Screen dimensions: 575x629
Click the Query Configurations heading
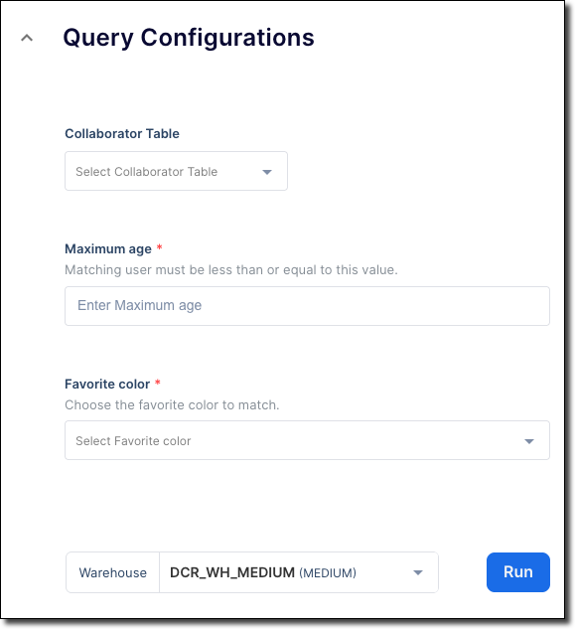pyautogui.click(x=189, y=38)
